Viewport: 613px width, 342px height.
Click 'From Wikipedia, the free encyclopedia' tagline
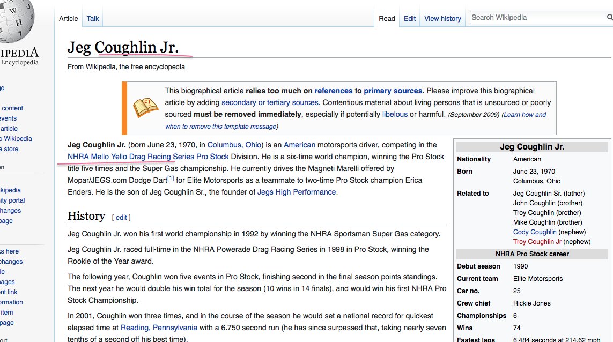[126, 67]
